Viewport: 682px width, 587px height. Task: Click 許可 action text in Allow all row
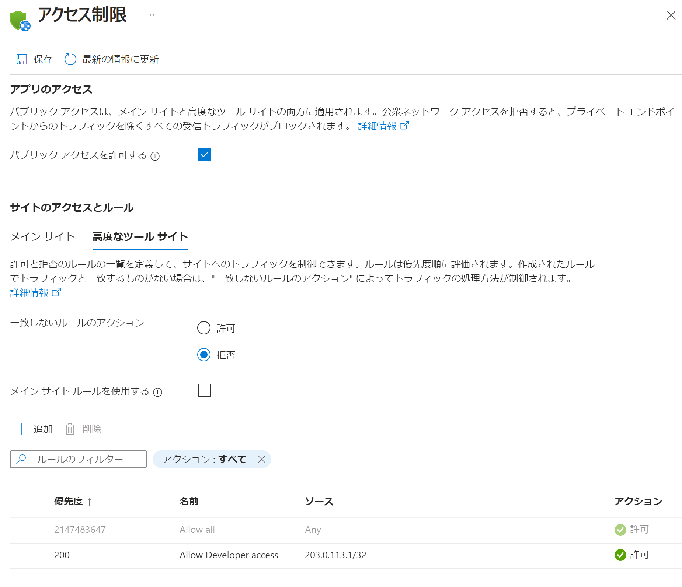click(639, 530)
